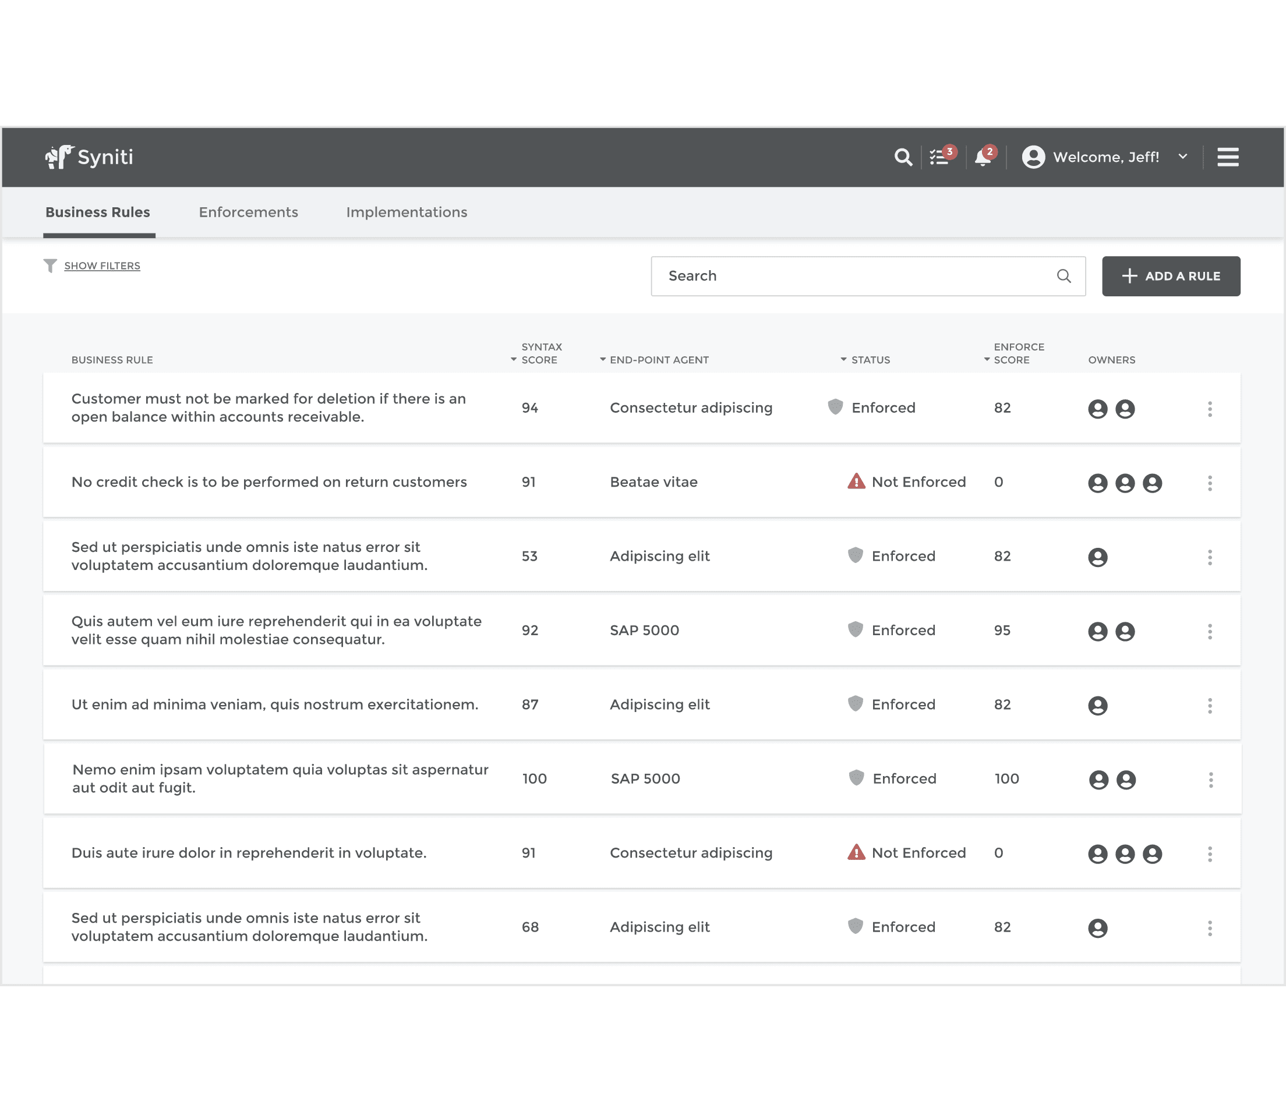Click the SHOW FILTERS link
The image size is (1286, 1112).
click(103, 265)
